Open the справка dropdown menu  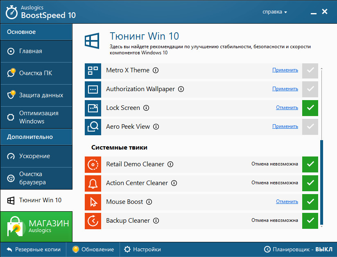(275, 12)
